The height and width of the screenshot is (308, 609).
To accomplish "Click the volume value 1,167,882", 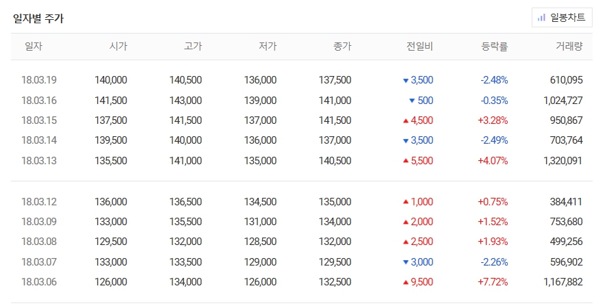I will click(563, 282).
